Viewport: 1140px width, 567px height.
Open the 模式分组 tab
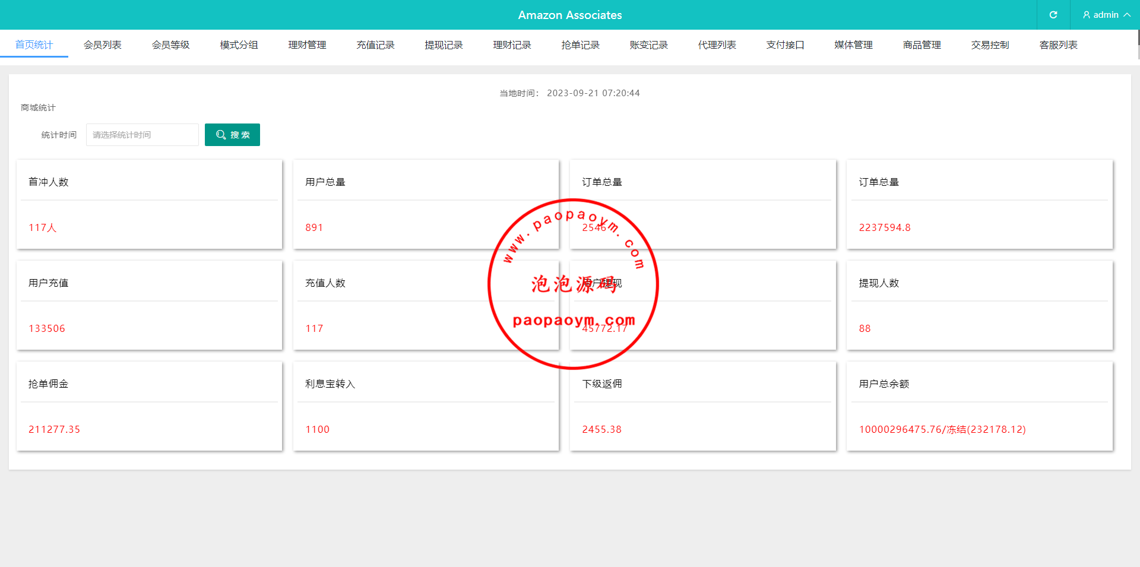239,45
